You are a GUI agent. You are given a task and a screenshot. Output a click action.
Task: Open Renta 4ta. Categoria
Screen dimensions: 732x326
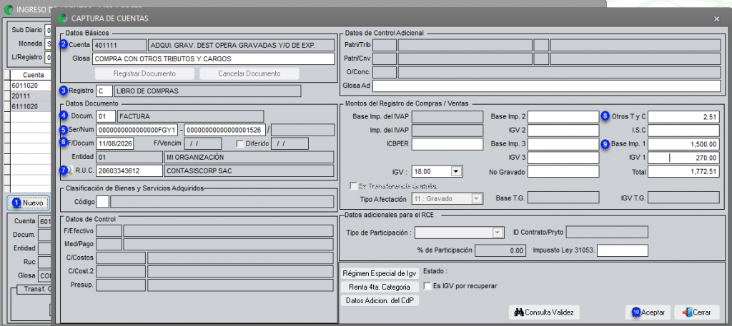pyautogui.click(x=380, y=287)
